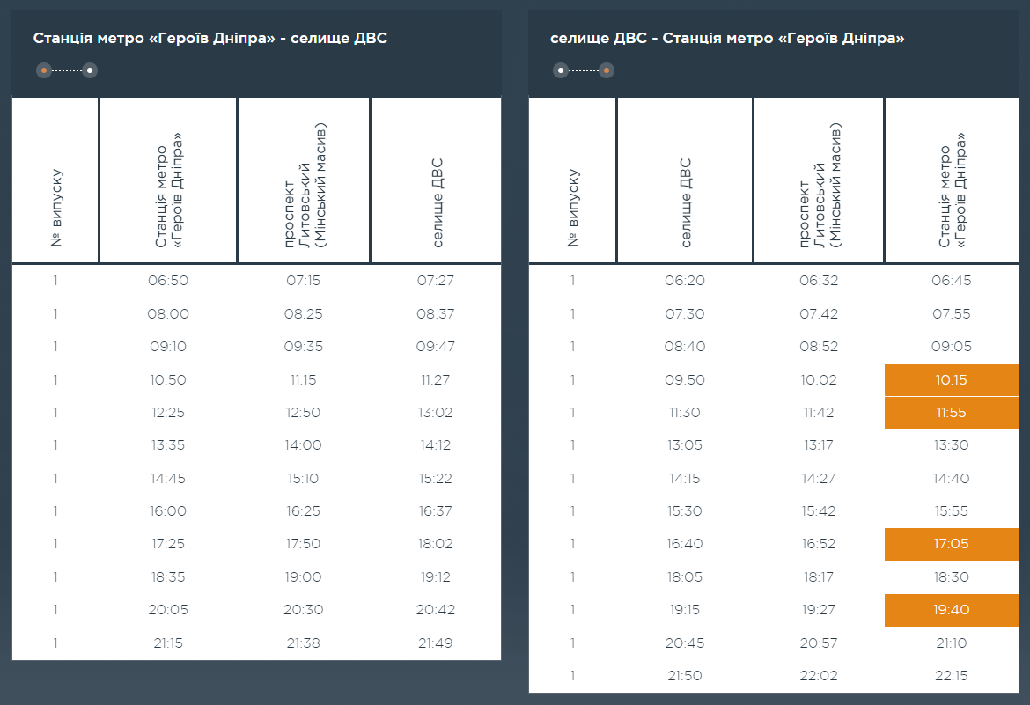Click the 16:52 проспект Литовський time
The image size is (1030, 705).
click(819, 544)
